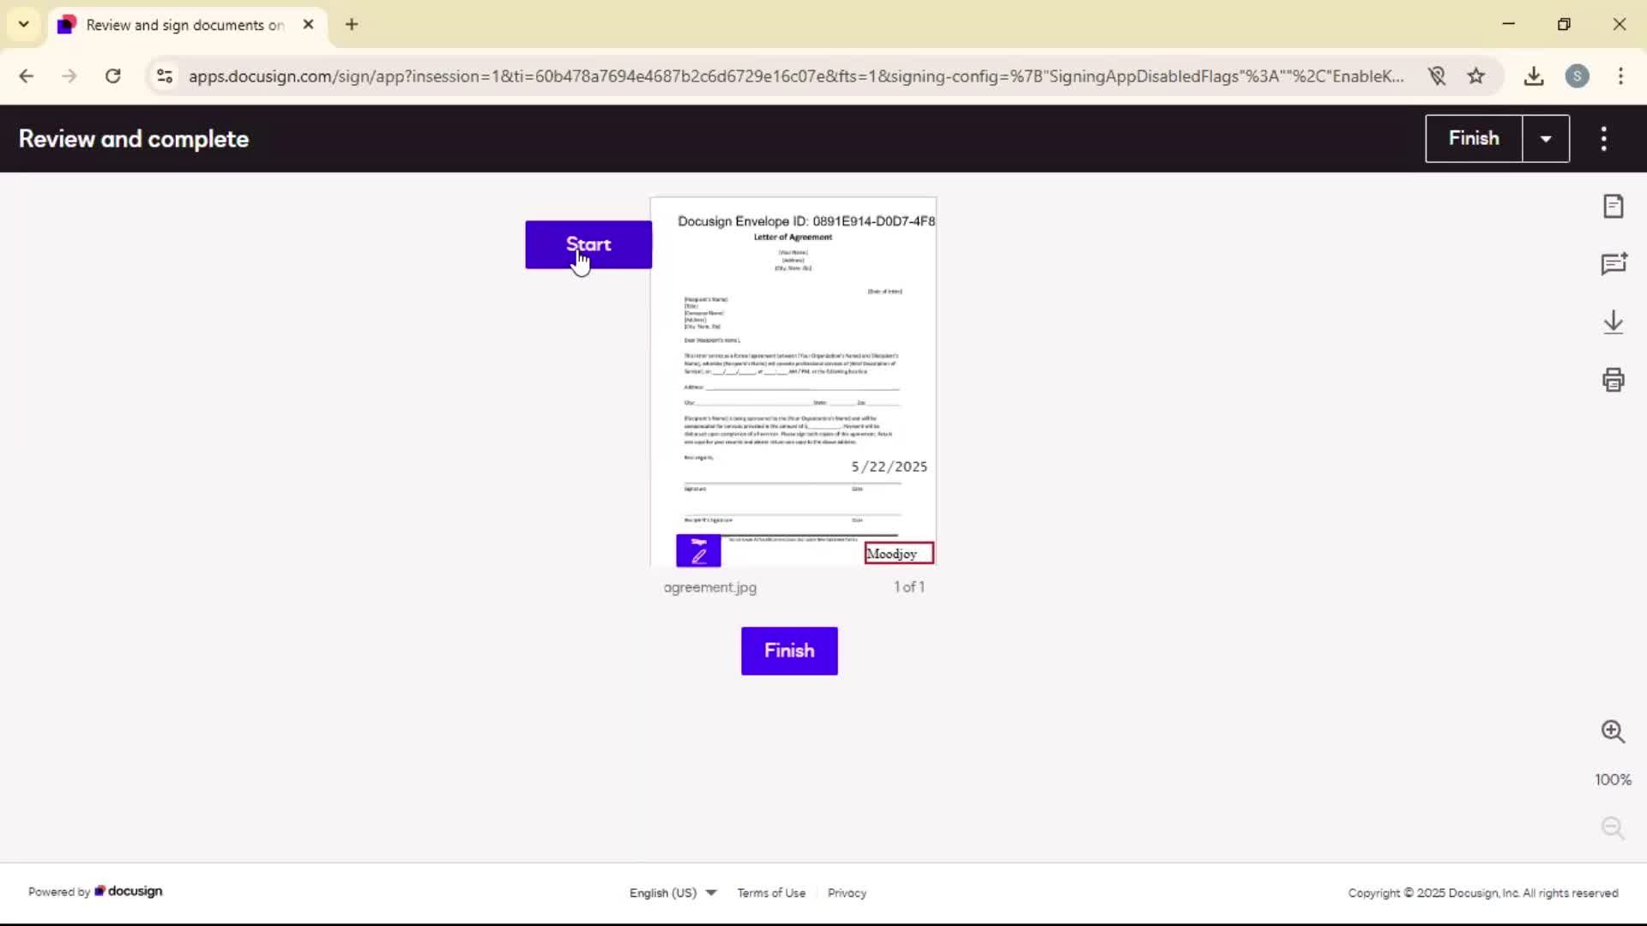1647x926 pixels.
Task: Click the agreement.jpg document page thumbnail
Action: click(793, 382)
